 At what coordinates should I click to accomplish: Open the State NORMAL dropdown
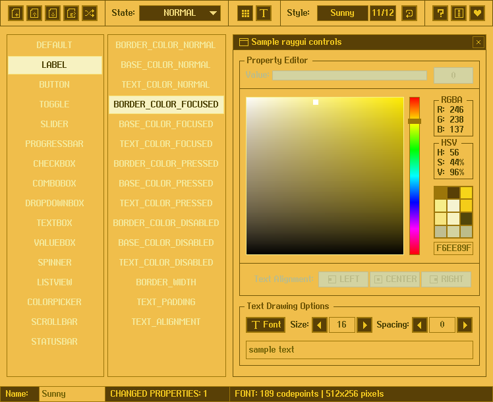coord(180,13)
